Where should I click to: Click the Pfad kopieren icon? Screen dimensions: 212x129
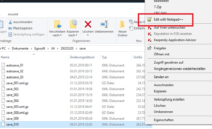10,28
